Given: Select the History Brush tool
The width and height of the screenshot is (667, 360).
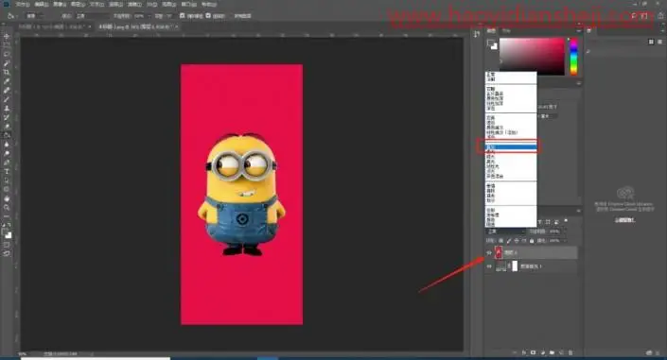Looking at the screenshot, I should (7, 118).
